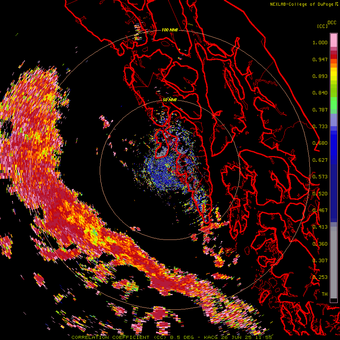The width and height of the screenshot is (340, 340).
Task: Select the 0.627 scale value
Action: coord(320,160)
